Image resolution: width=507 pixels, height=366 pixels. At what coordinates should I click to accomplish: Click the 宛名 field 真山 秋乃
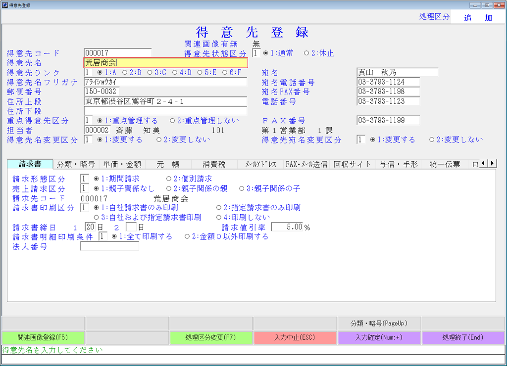398,72
